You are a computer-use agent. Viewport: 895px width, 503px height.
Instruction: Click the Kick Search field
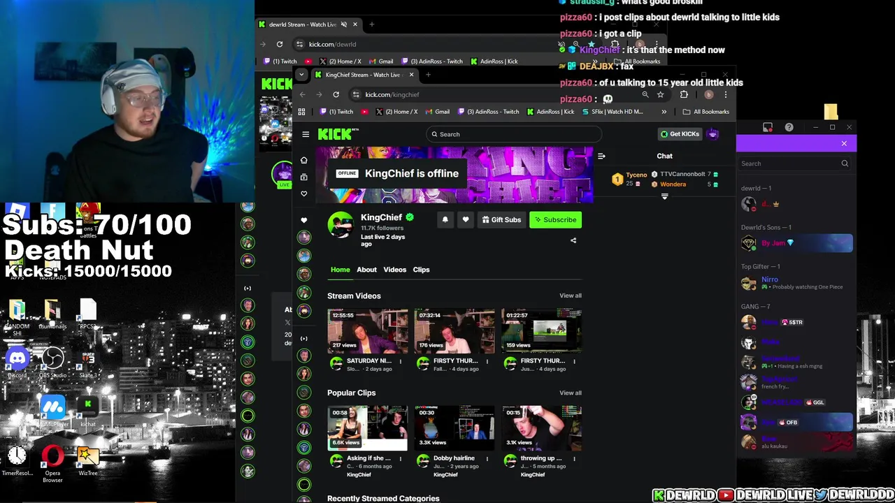point(514,134)
